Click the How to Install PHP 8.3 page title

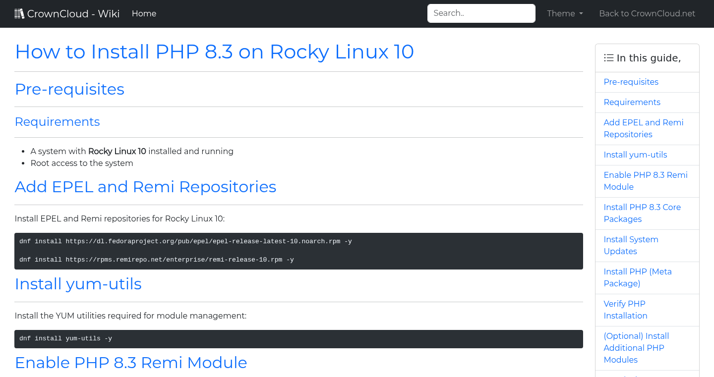coord(214,52)
